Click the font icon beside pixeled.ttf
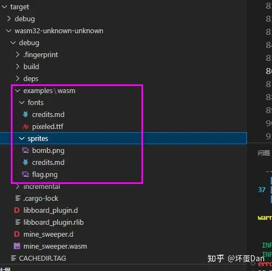The image size is (272, 271). 26,126
